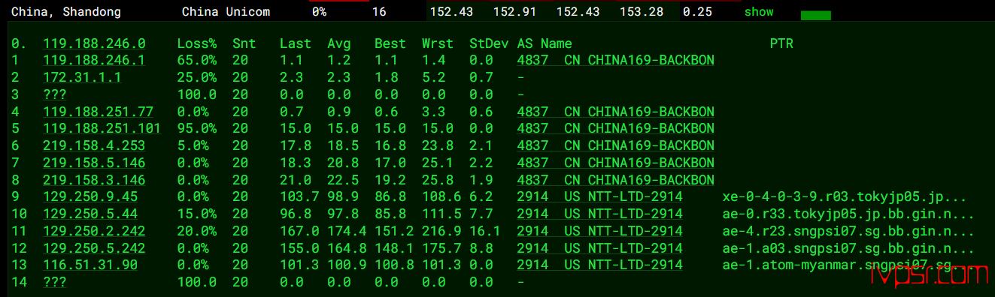Click the 'Avg' column header
995x297 pixels.
339,43
